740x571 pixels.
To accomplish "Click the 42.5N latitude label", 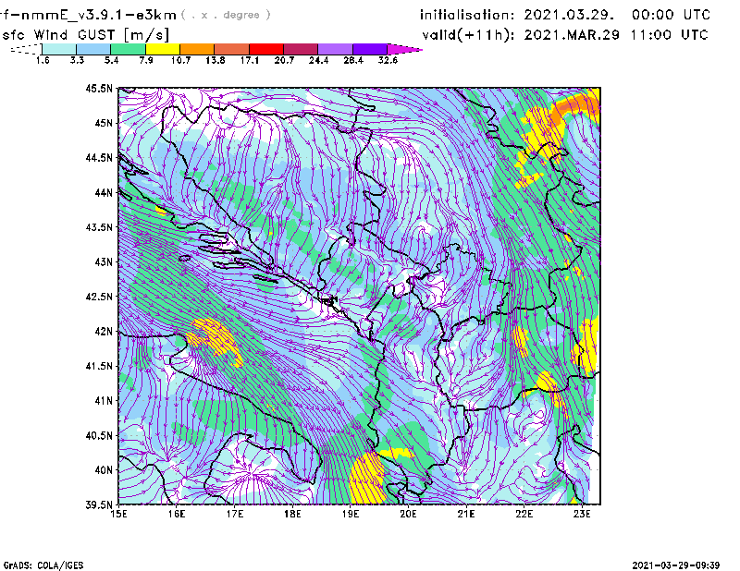I will click(99, 297).
